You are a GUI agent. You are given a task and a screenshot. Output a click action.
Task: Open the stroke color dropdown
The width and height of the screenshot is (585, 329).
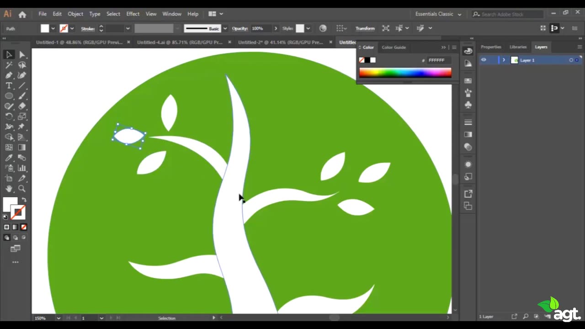click(x=72, y=28)
